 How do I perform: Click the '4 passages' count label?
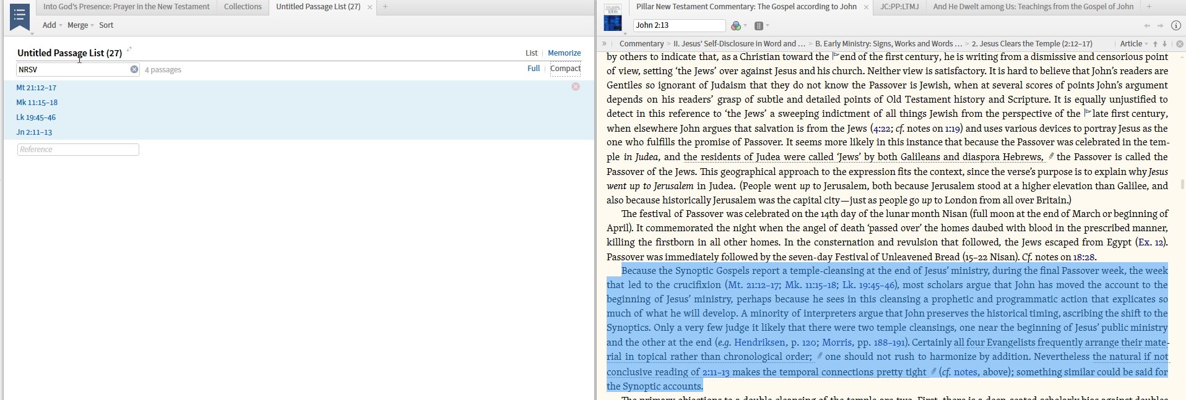163,70
